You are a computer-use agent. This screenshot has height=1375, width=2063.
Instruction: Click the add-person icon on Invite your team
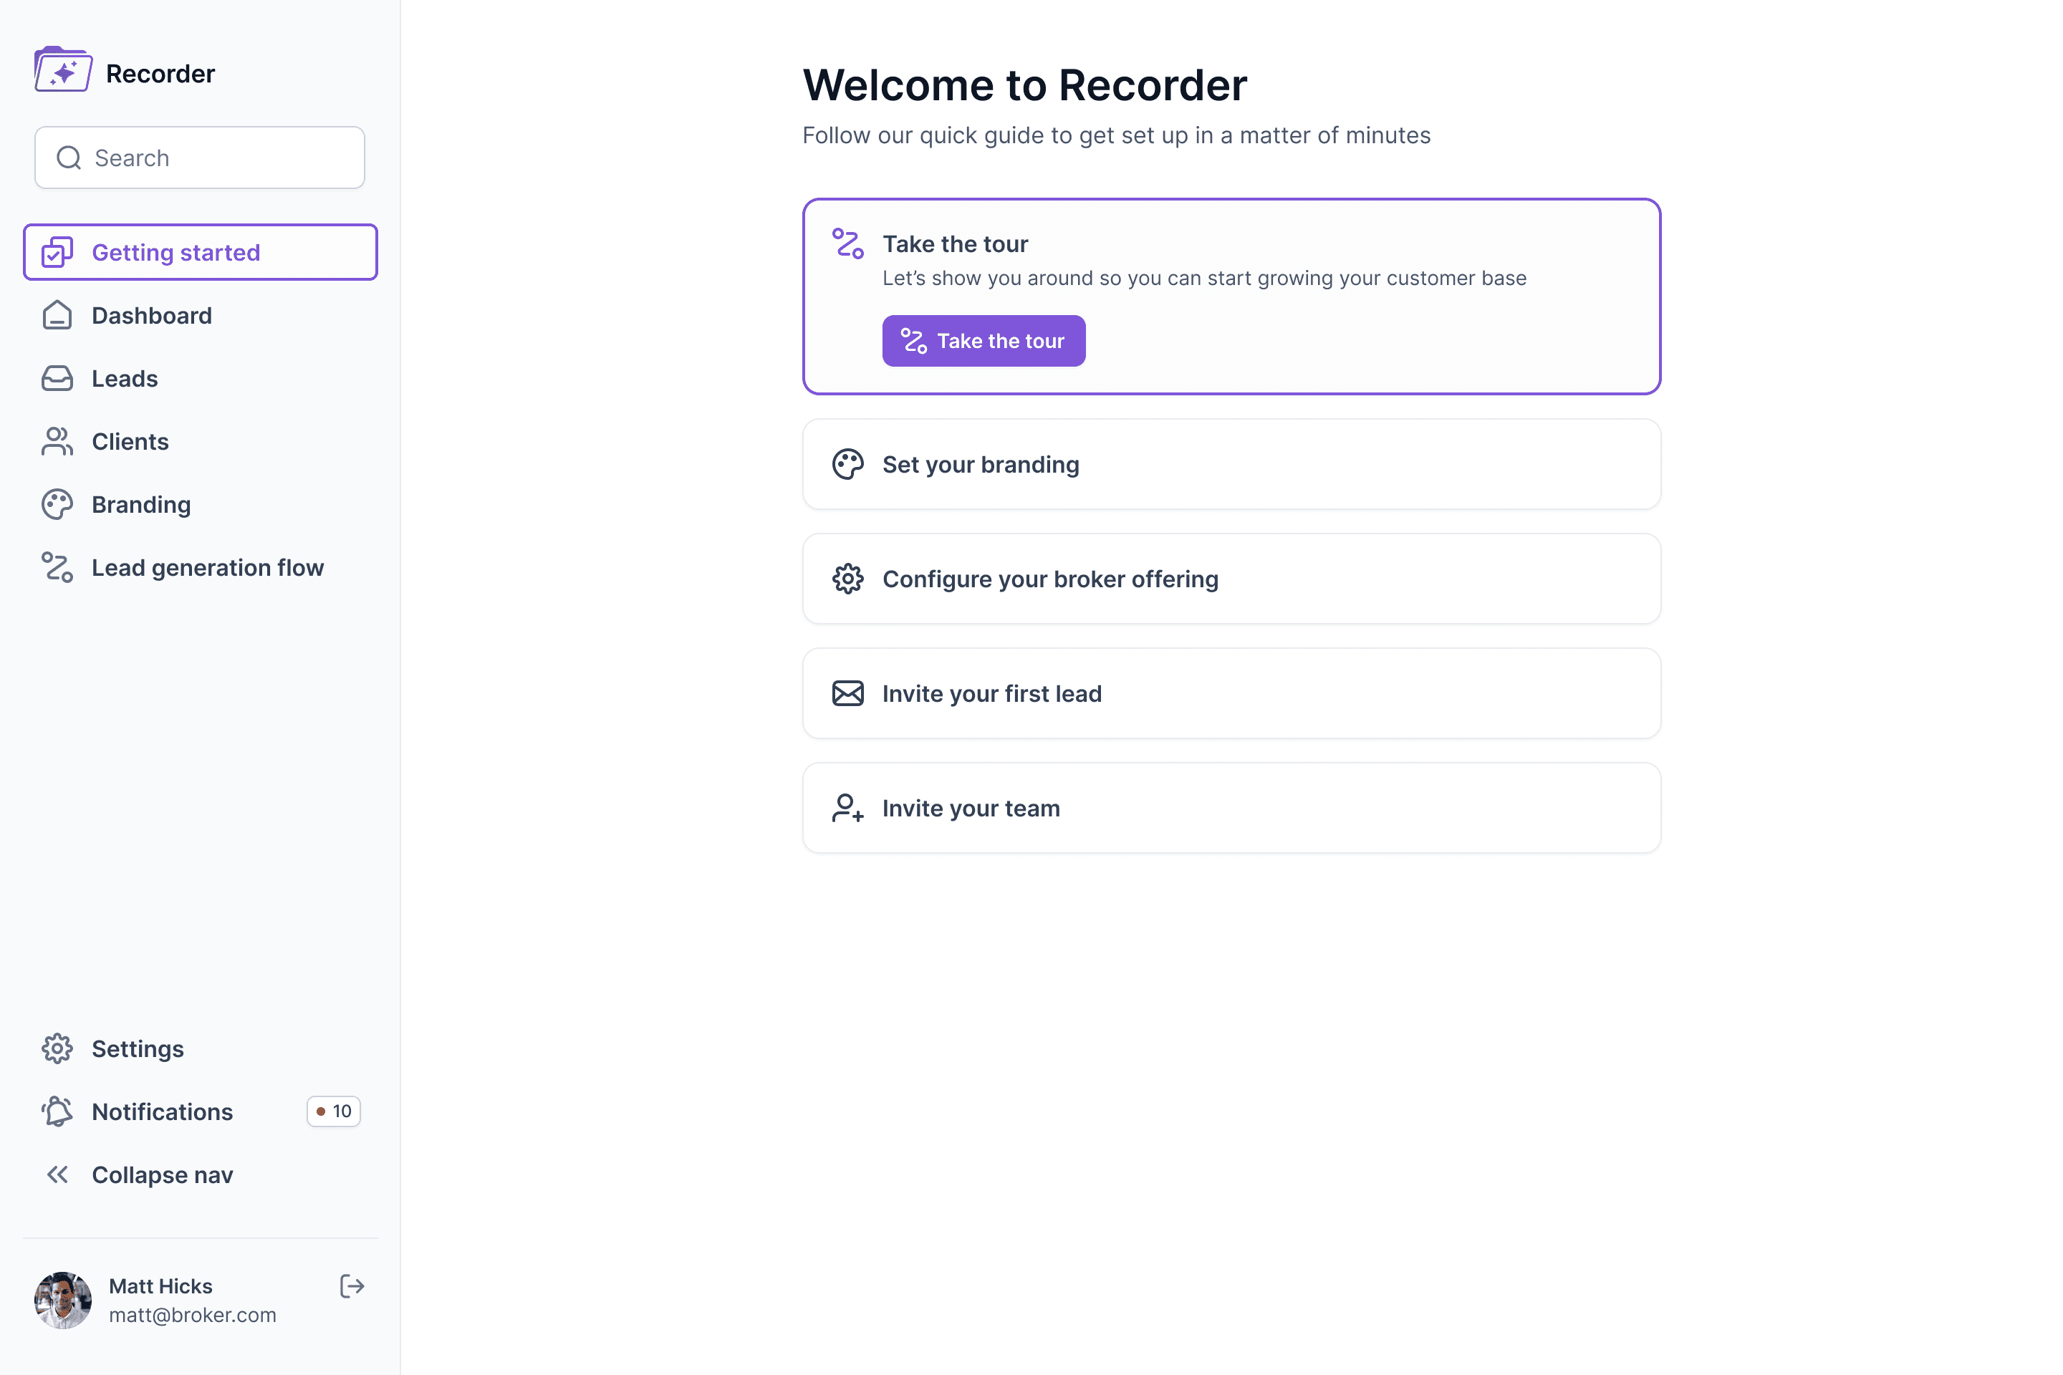coord(847,808)
